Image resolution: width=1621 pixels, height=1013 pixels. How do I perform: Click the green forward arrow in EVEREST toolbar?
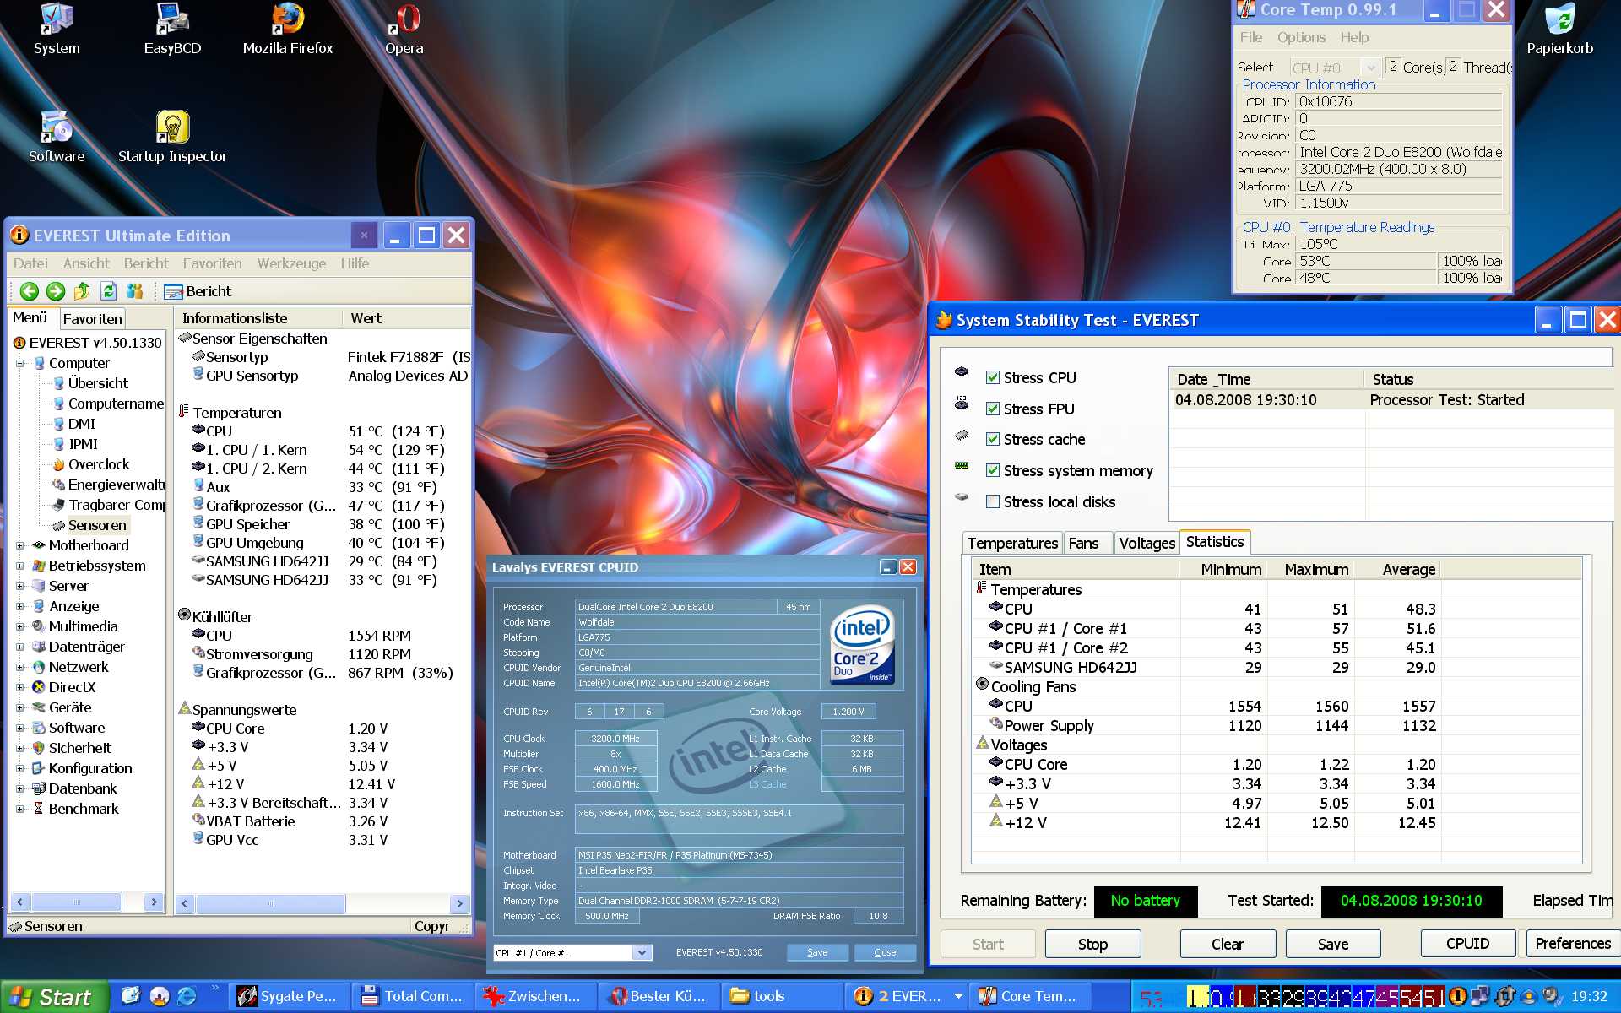coord(56,291)
